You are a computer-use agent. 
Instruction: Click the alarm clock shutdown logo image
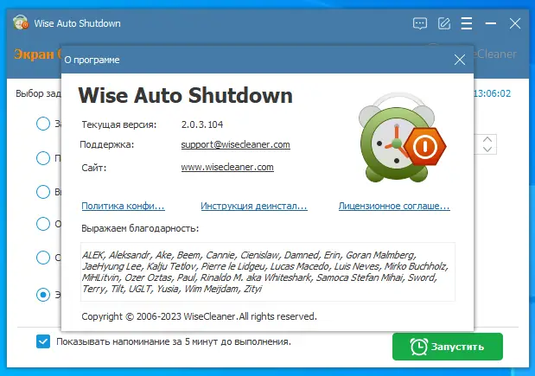pyautogui.click(x=402, y=137)
